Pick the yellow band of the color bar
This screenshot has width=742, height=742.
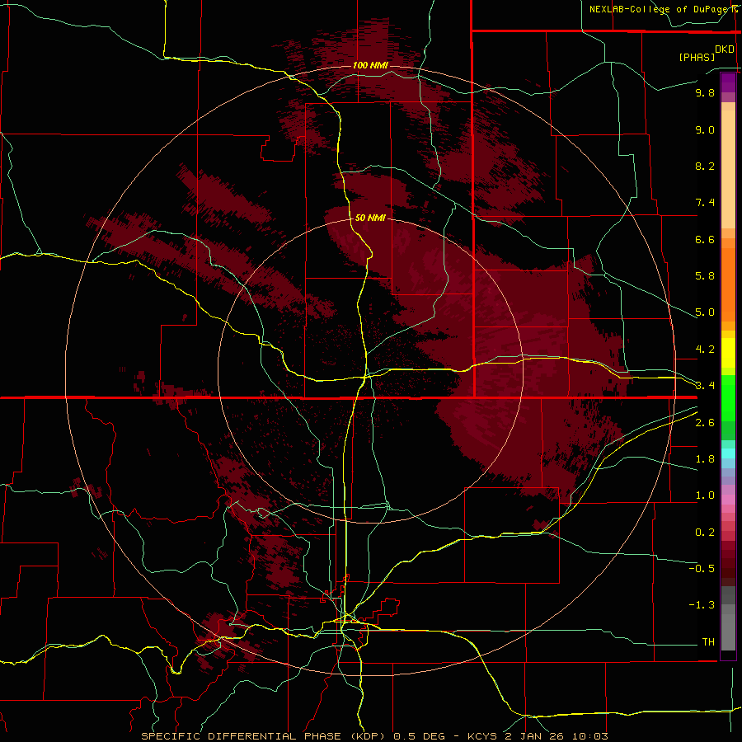point(728,353)
